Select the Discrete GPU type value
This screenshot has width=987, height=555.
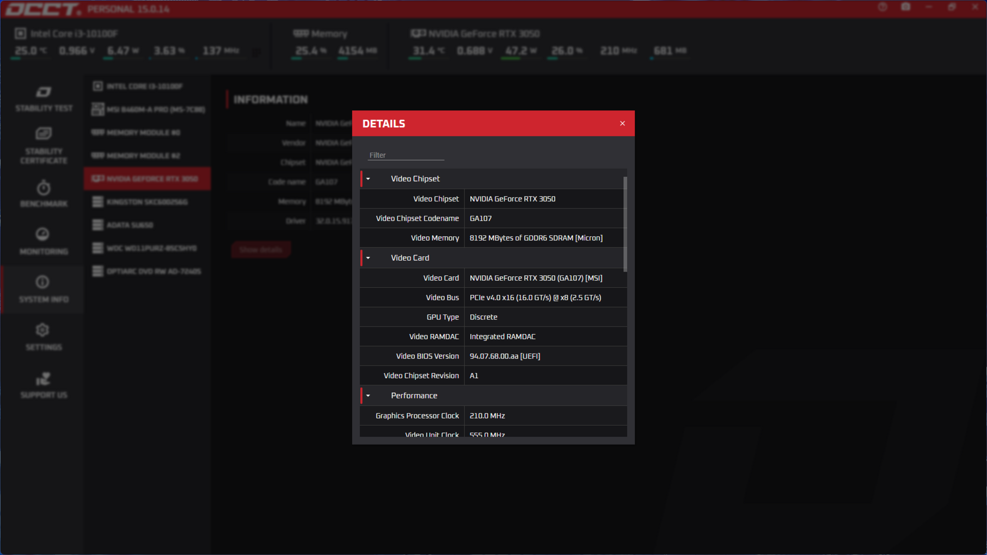point(483,317)
